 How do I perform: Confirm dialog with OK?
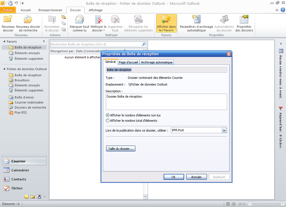pyautogui.click(x=174, y=177)
